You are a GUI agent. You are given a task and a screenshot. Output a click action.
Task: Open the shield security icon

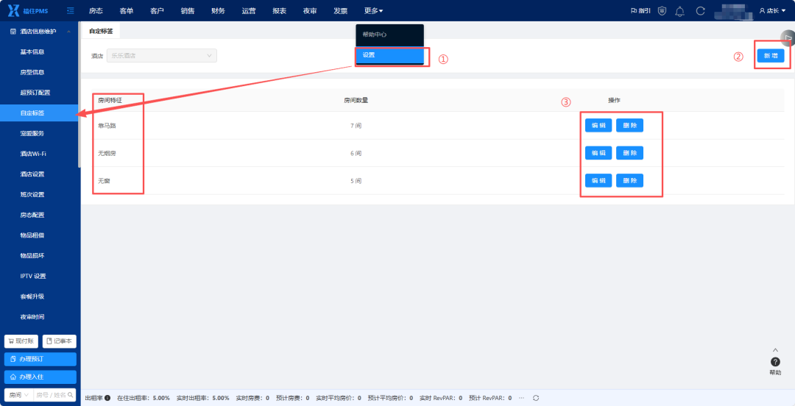pyautogui.click(x=662, y=10)
